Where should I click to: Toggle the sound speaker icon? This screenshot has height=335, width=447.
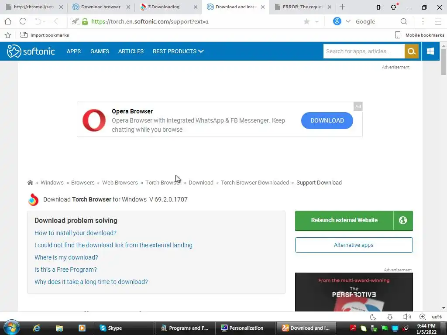click(406, 317)
